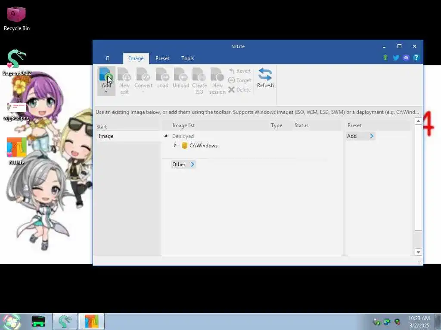441x330 pixels.
Task: Select the NTLite desktop shortcut
Action: (x=16, y=151)
